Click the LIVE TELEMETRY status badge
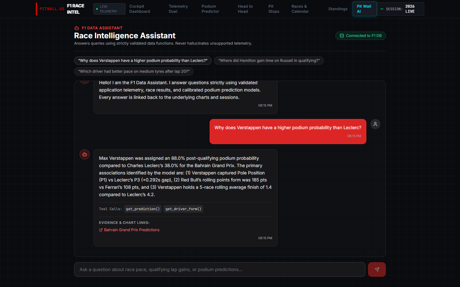Viewport: 460px width, 287px height. pyautogui.click(x=109, y=9)
